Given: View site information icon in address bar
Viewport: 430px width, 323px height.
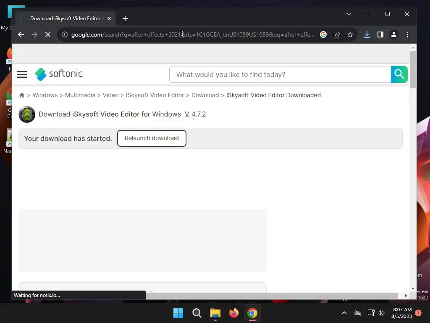Looking at the screenshot, I should pyautogui.click(x=64, y=34).
